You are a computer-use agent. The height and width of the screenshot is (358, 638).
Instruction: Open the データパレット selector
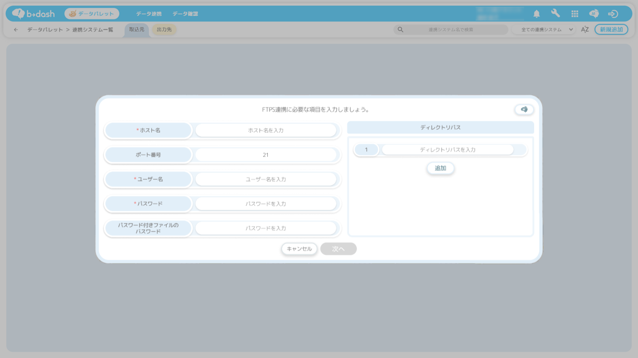92,14
